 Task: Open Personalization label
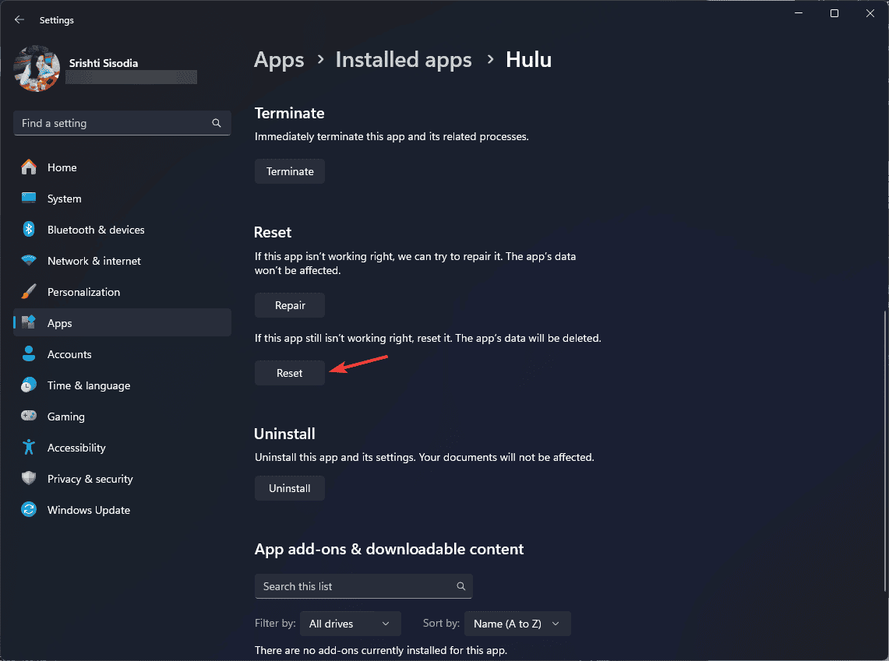(83, 292)
